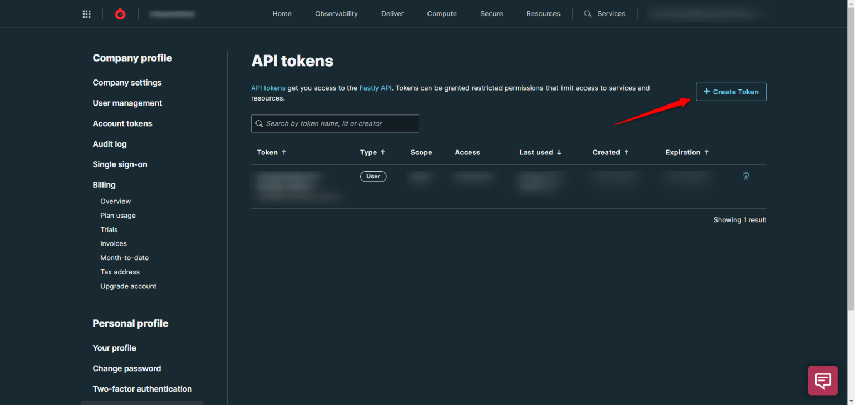The height and width of the screenshot is (405, 855).
Task: Click the magnifier icon next to Services
Action: click(587, 13)
